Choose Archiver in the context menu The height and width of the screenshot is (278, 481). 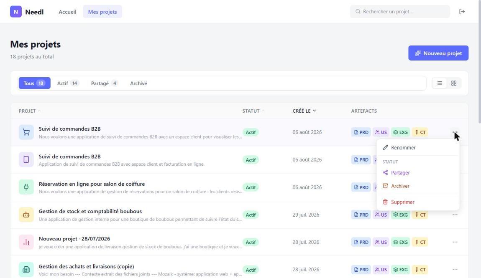coord(418,186)
